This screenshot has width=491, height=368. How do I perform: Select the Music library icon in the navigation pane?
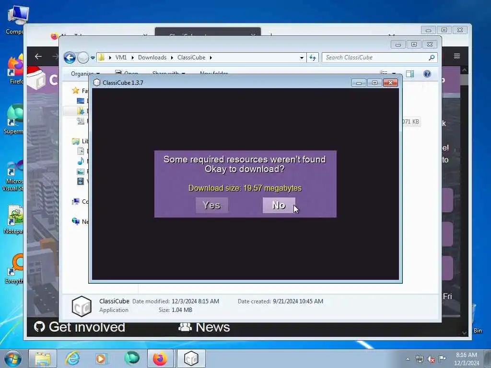coord(81,161)
